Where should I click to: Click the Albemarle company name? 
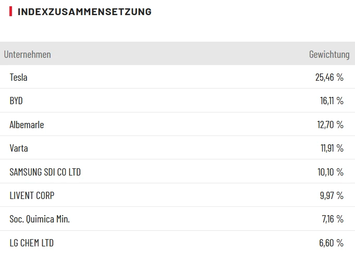point(27,125)
